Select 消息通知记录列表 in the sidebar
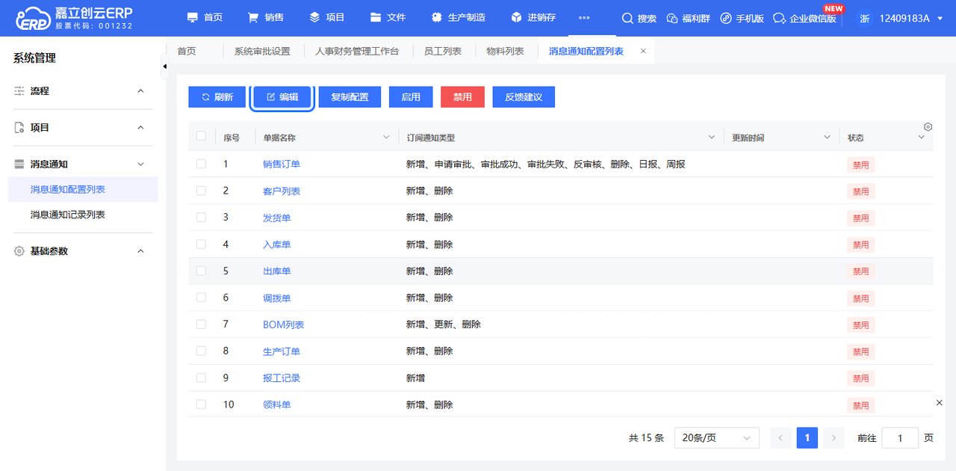Image resolution: width=956 pixels, height=471 pixels. click(x=83, y=215)
